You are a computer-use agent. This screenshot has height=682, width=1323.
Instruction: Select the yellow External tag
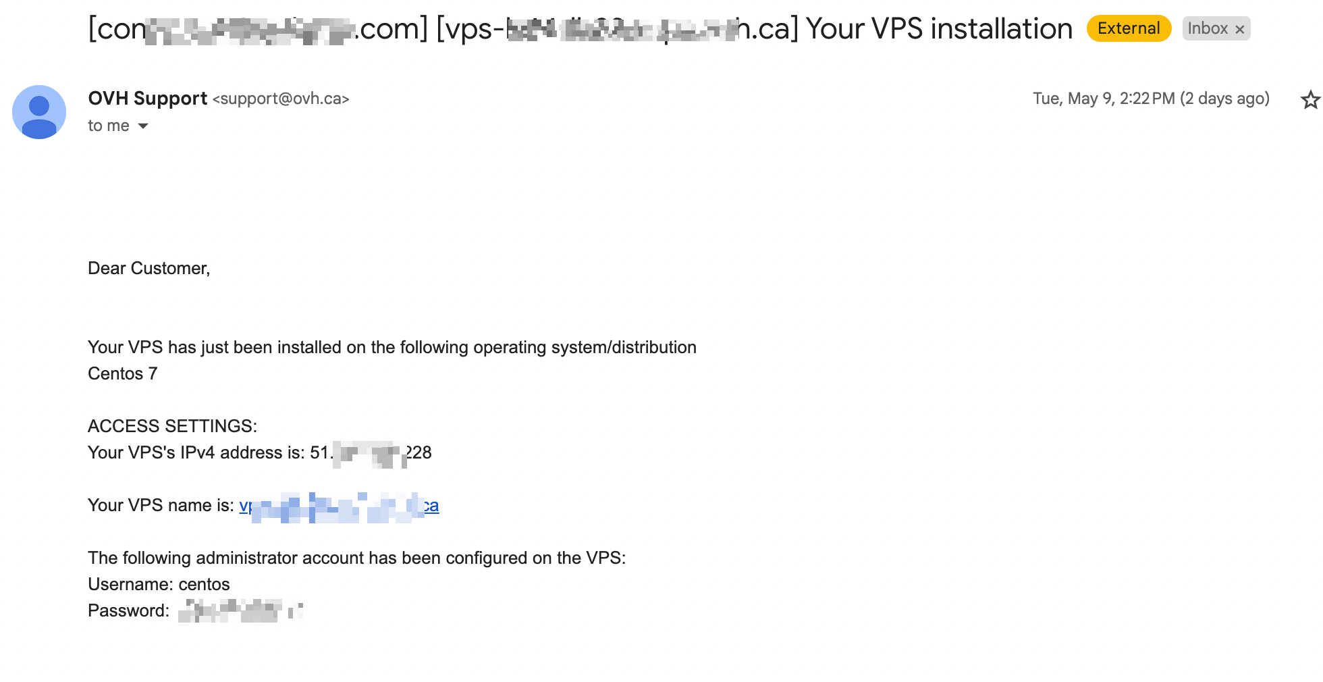[1129, 28]
